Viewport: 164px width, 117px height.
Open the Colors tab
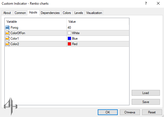pos(67,13)
